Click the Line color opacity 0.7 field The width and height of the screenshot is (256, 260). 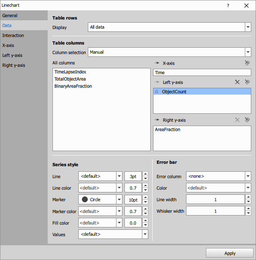133,188
